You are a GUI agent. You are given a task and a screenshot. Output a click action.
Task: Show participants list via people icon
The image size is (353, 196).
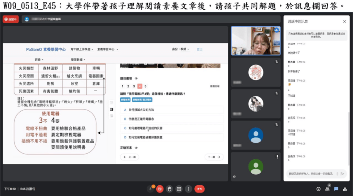(327, 189)
